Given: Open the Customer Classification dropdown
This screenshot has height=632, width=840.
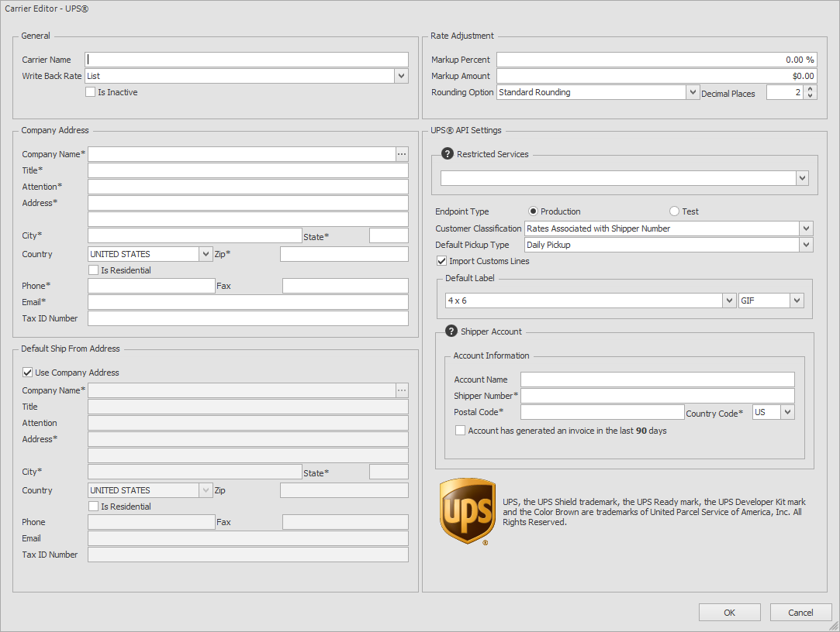Looking at the screenshot, I should [807, 228].
